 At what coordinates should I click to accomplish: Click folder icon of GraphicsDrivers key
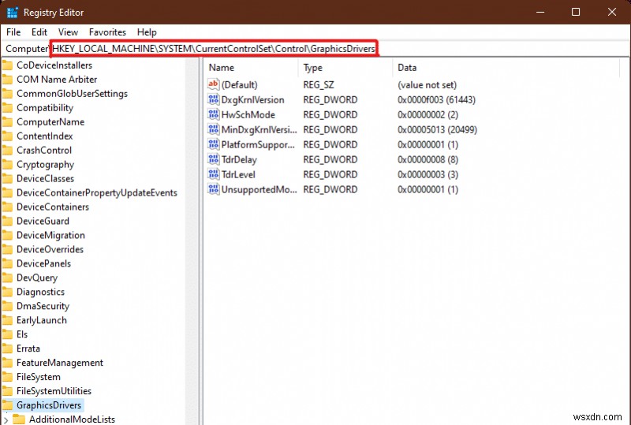[x=7, y=404]
